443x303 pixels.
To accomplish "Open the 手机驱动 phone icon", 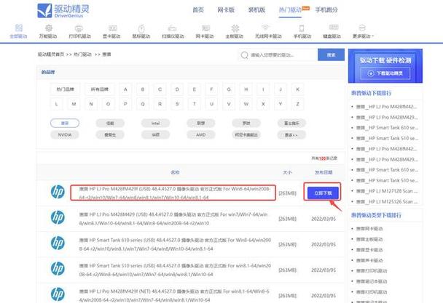I will point(302,28).
